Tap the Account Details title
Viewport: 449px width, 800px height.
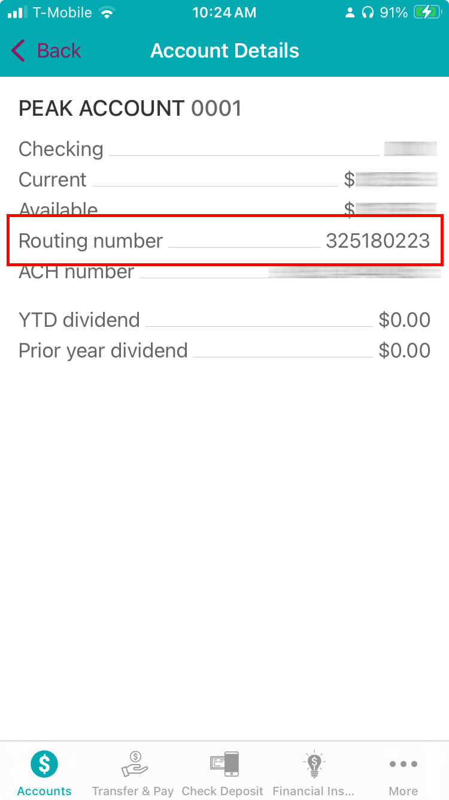click(224, 51)
